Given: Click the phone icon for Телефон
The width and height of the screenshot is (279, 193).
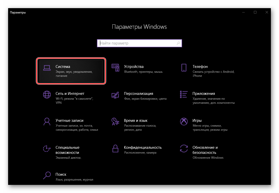Looking at the screenshot, I should 184,68.
